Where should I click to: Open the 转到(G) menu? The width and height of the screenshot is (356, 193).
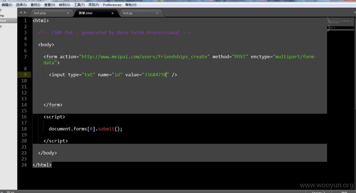pos(64,5)
